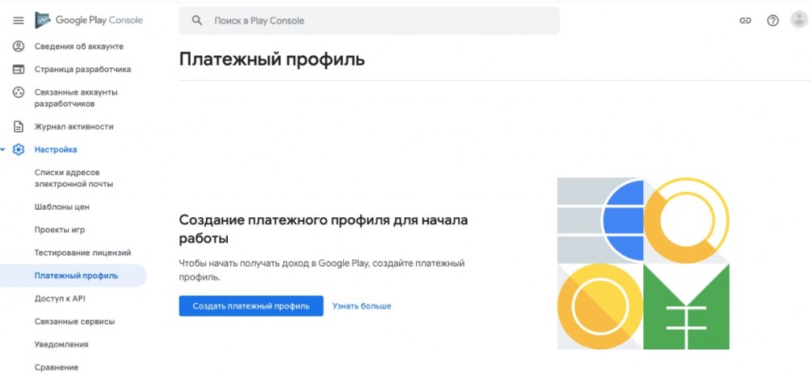Open Страница разработчика
811x375 pixels.
[x=83, y=69]
